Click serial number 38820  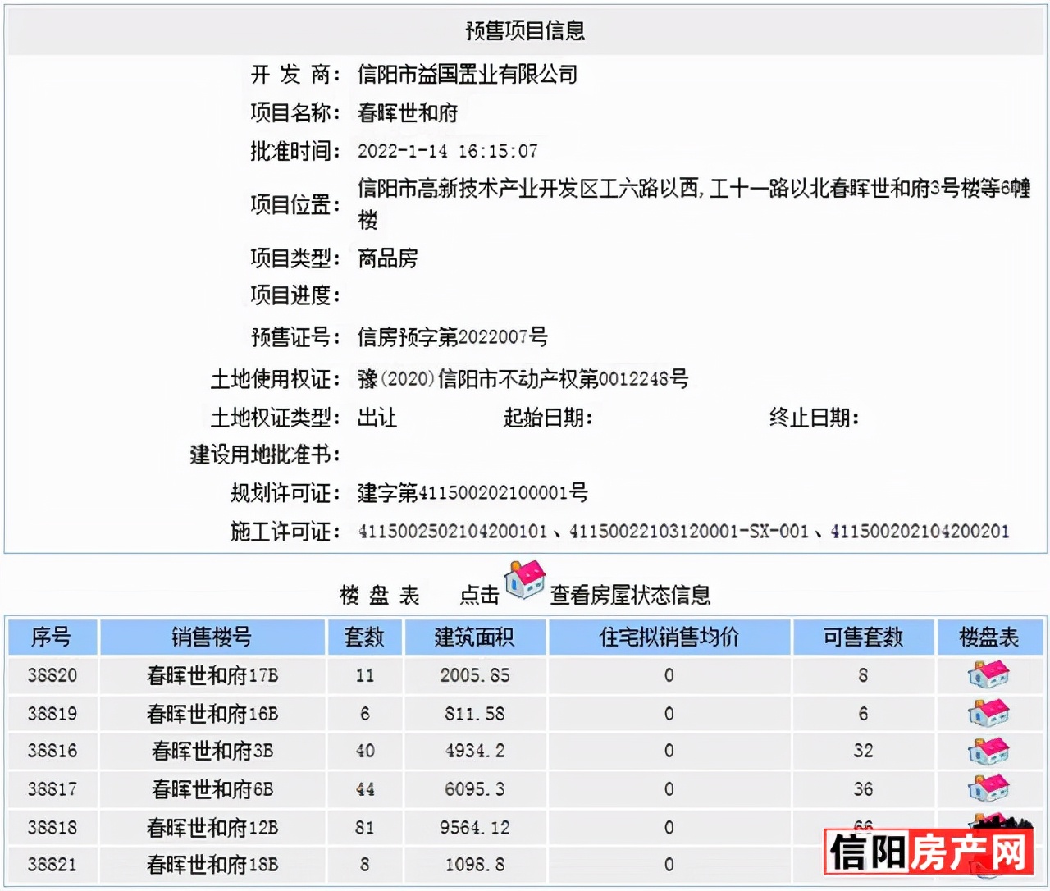(x=52, y=675)
